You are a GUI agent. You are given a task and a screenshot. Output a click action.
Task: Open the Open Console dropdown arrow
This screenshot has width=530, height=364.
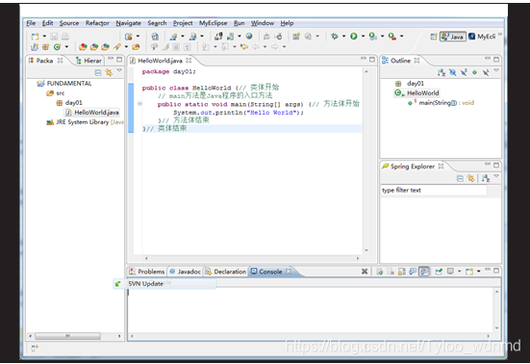[x=479, y=272]
